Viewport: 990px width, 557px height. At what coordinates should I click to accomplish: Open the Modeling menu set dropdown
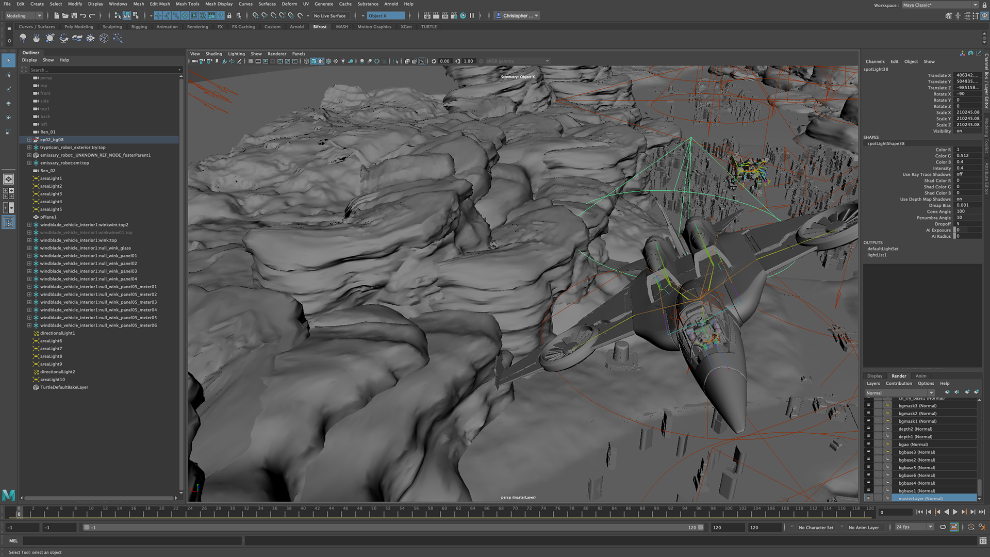(x=24, y=16)
